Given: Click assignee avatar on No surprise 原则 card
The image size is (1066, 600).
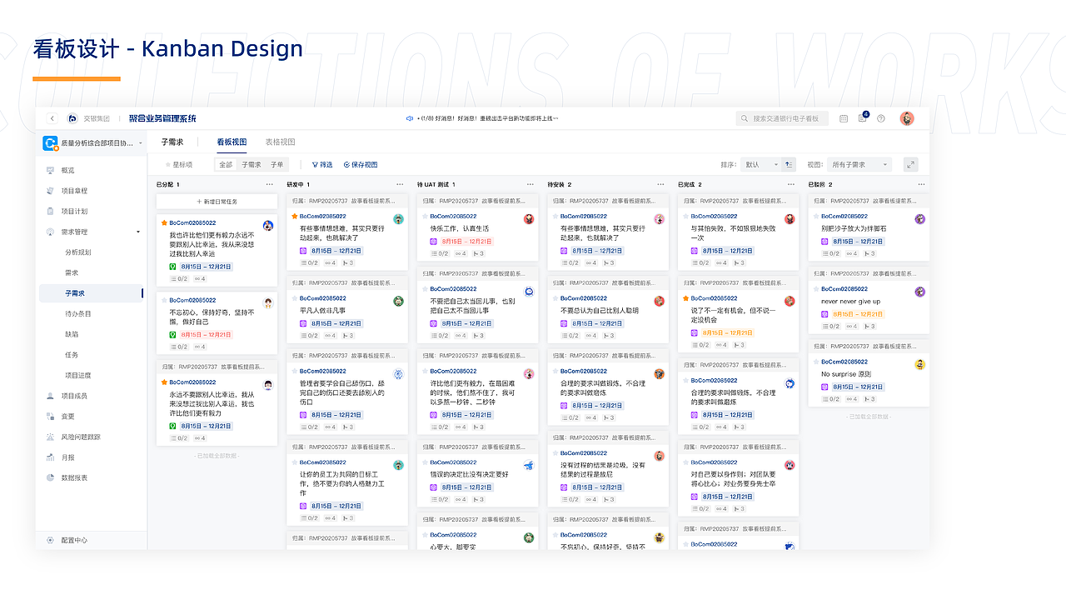Looking at the screenshot, I should coord(920,365).
